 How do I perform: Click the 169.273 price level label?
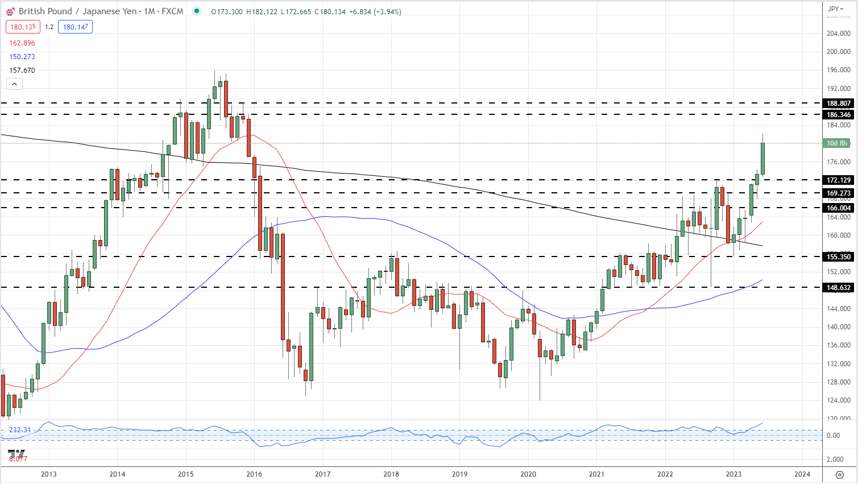pos(839,193)
